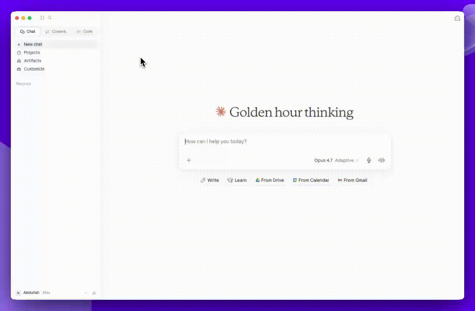The image size is (475, 311).
Task: Switch to the Chat tab
Action: (28, 32)
